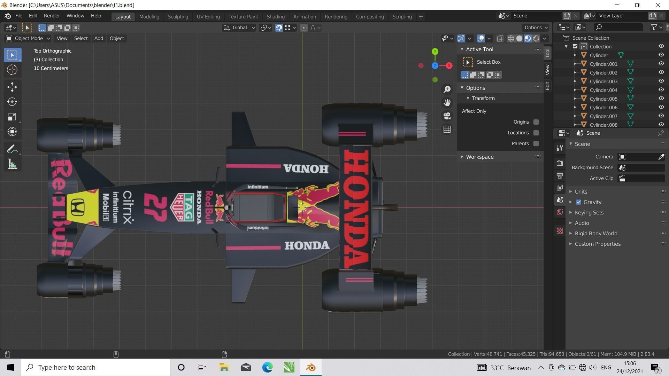Switch to rendered viewport shading
Viewport: 669px width, 376px height.
[536, 39]
